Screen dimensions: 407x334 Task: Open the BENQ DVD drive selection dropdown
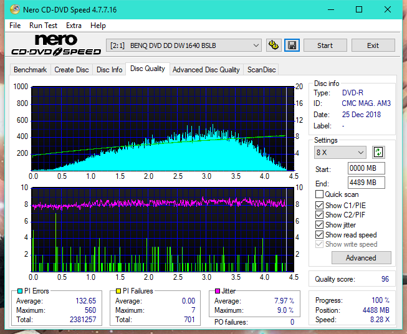(184, 45)
